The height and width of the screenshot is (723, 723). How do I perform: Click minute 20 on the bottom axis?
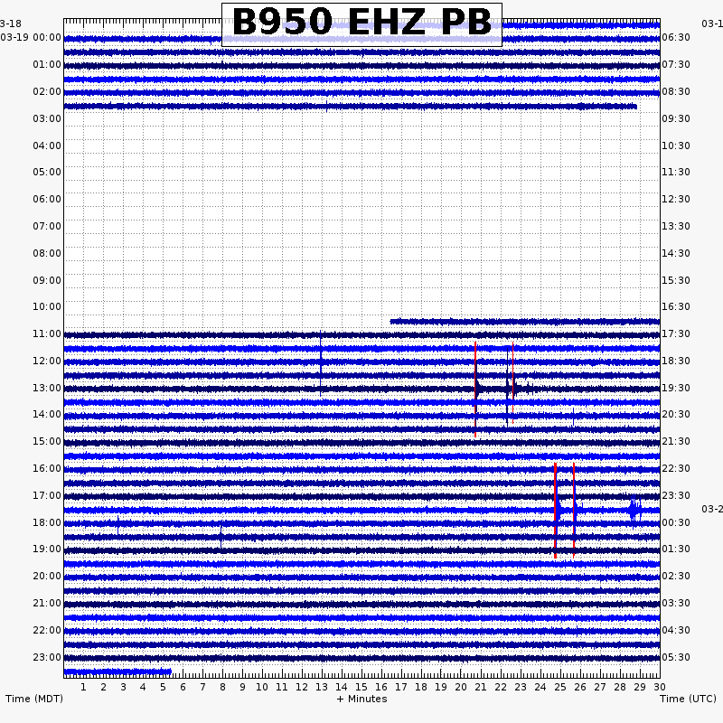461,687
